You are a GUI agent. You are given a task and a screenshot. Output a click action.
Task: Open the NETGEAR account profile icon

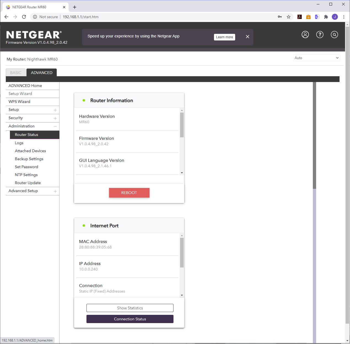(305, 34)
